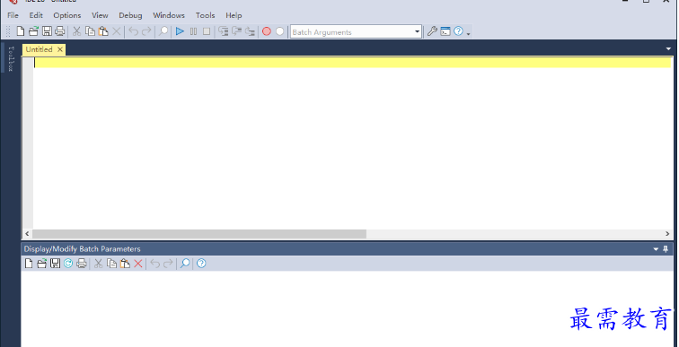Expand the Batch Arguments combo box arrow
This screenshot has height=347, width=679.
point(417,31)
